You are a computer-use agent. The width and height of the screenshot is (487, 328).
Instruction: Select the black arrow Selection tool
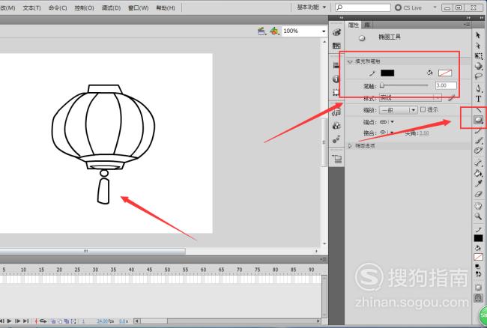[x=478, y=35]
